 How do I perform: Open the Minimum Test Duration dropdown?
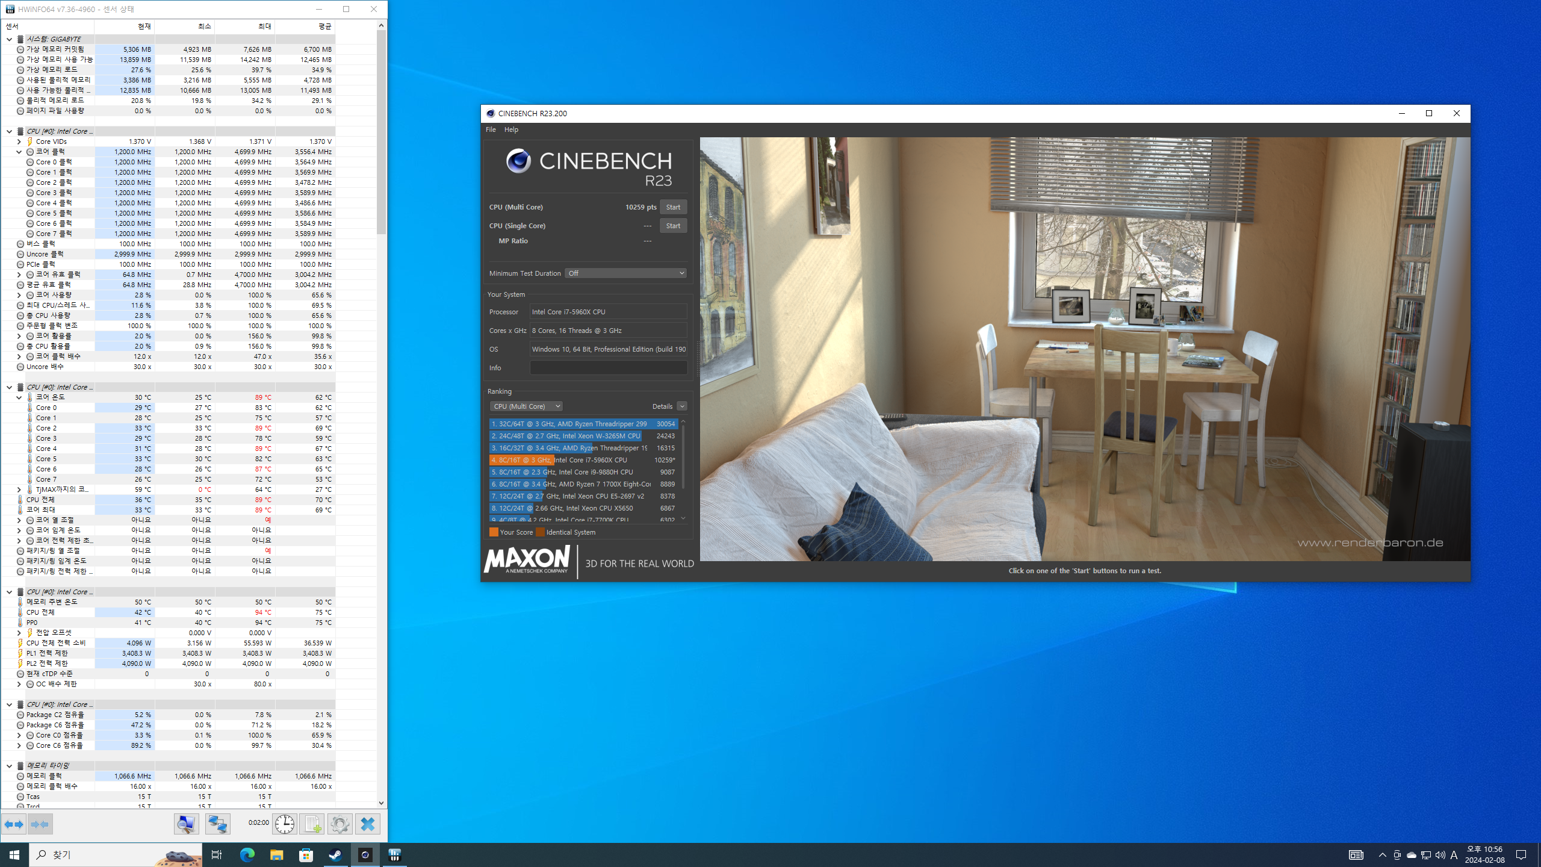tap(625, 273)
